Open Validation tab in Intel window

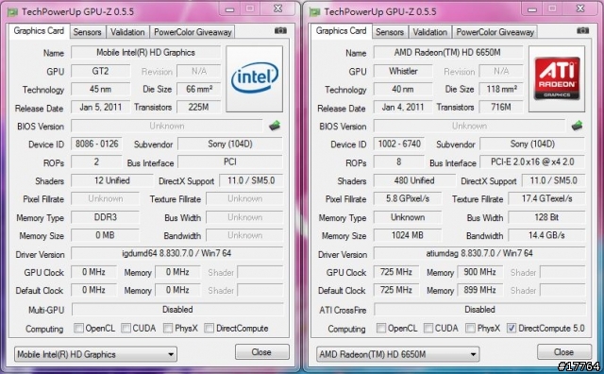coord(127,32)
